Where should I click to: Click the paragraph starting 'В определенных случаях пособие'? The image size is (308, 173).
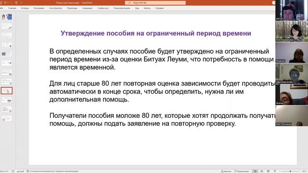[x=162, y=59]
